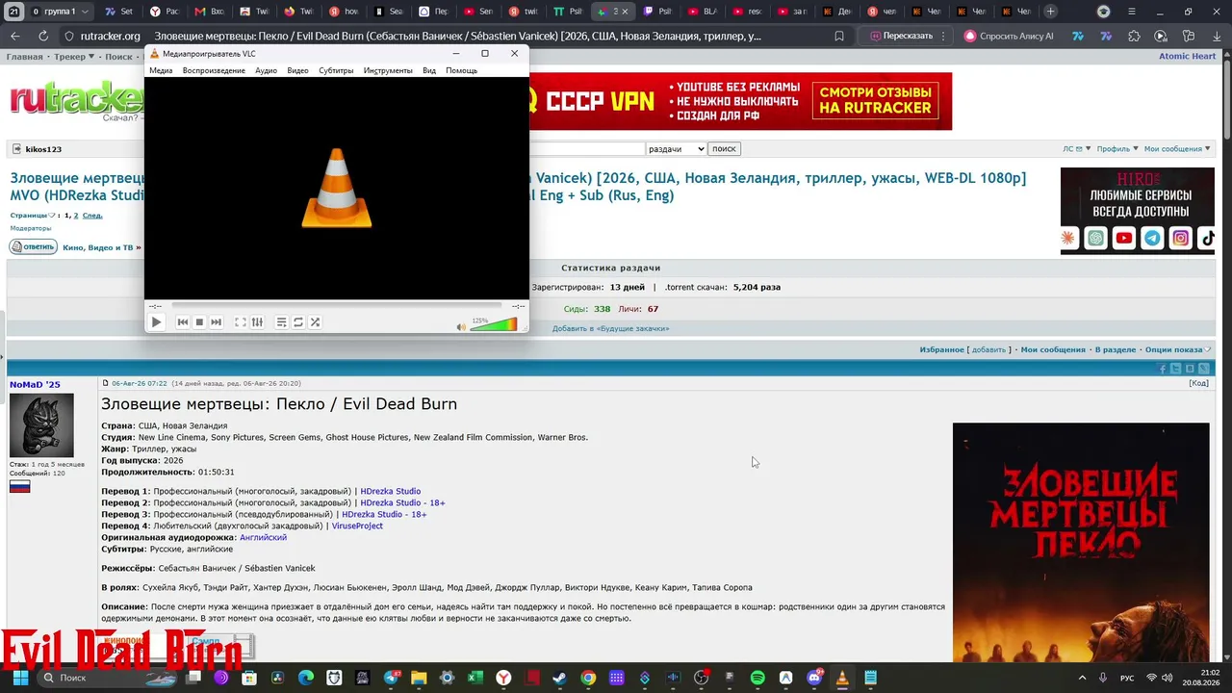Open the Мои сообщения dropdown
This screenshot has height=693, width=1232.
coord(1177,149)
